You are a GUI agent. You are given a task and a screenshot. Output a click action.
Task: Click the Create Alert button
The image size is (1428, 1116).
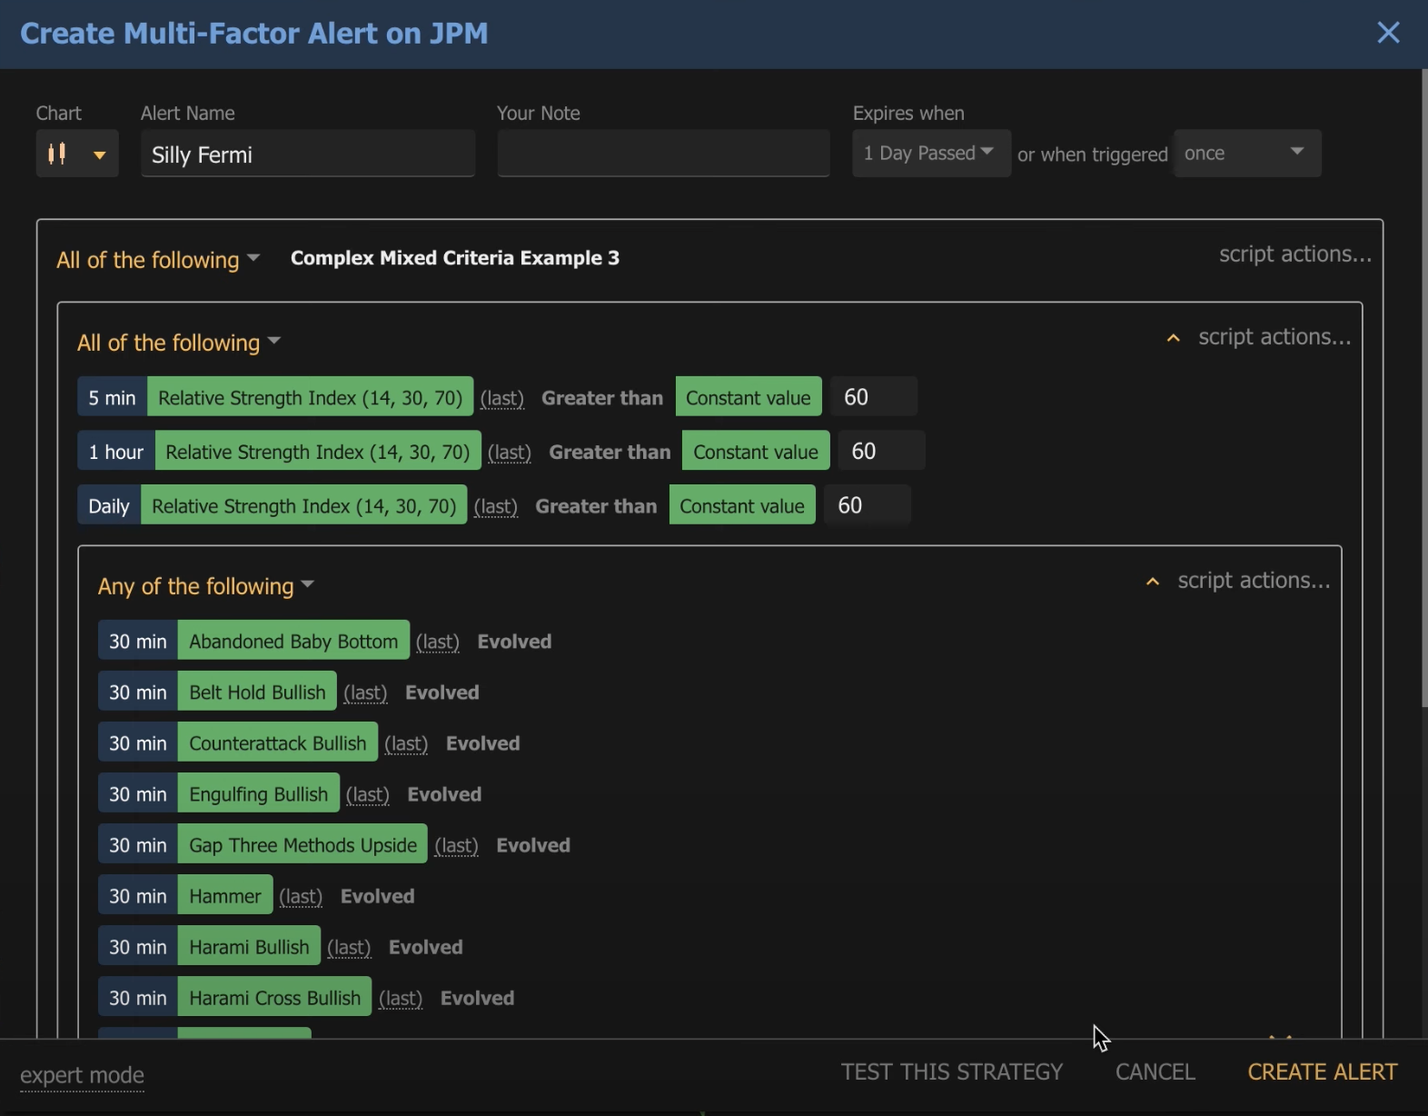pos(1322,1072)
